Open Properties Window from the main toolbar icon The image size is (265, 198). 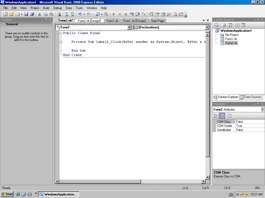(x=157, y=14)
